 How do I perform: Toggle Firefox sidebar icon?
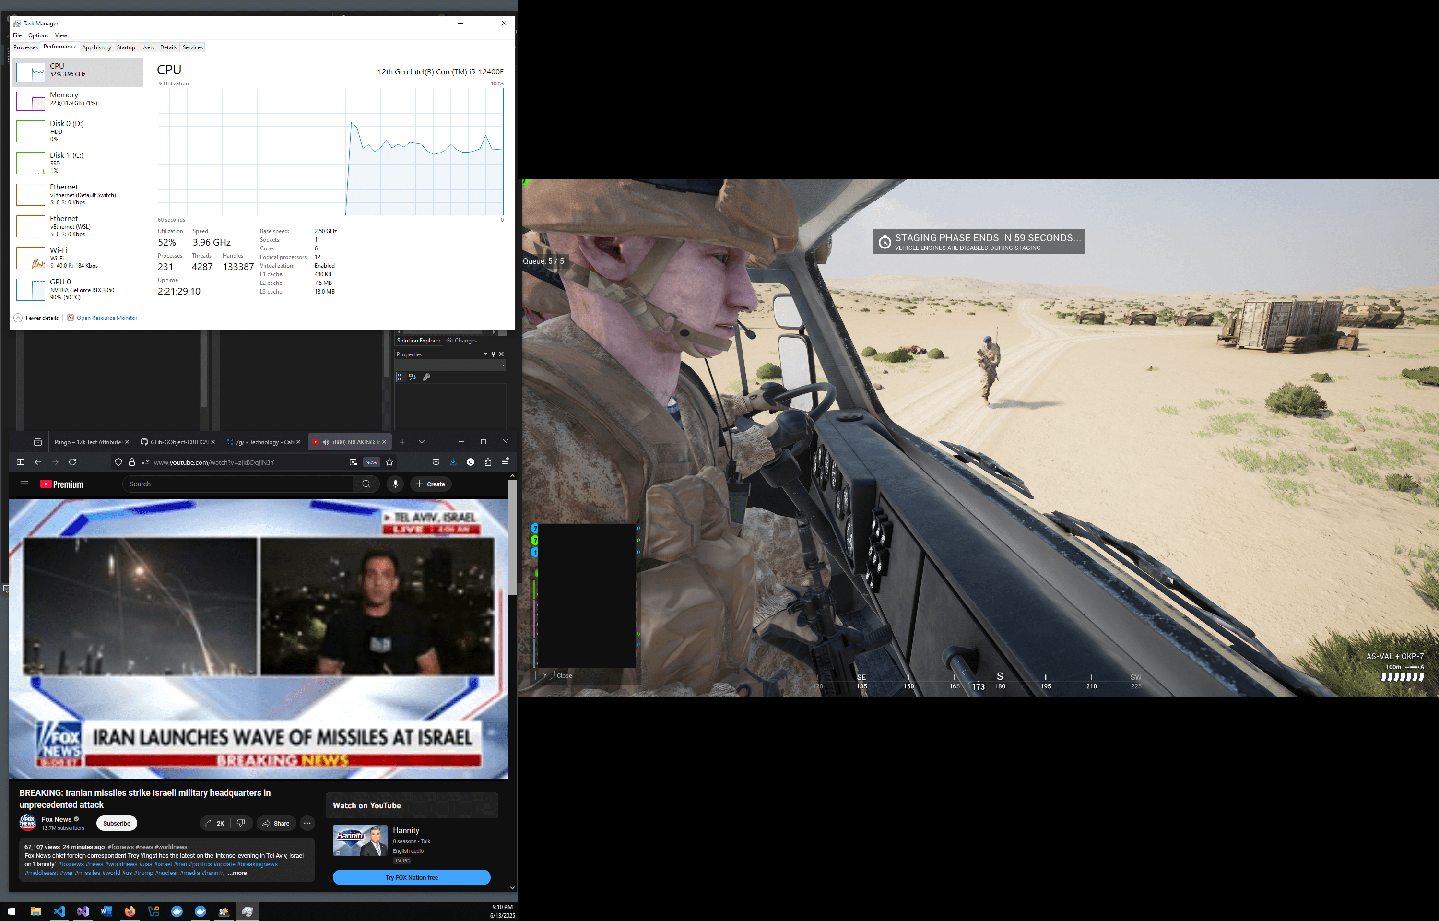tap(20, 461)
